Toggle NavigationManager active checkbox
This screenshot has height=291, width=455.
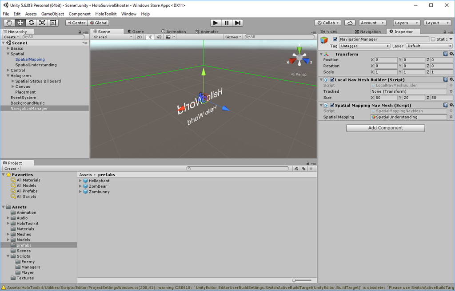(335, 39)
